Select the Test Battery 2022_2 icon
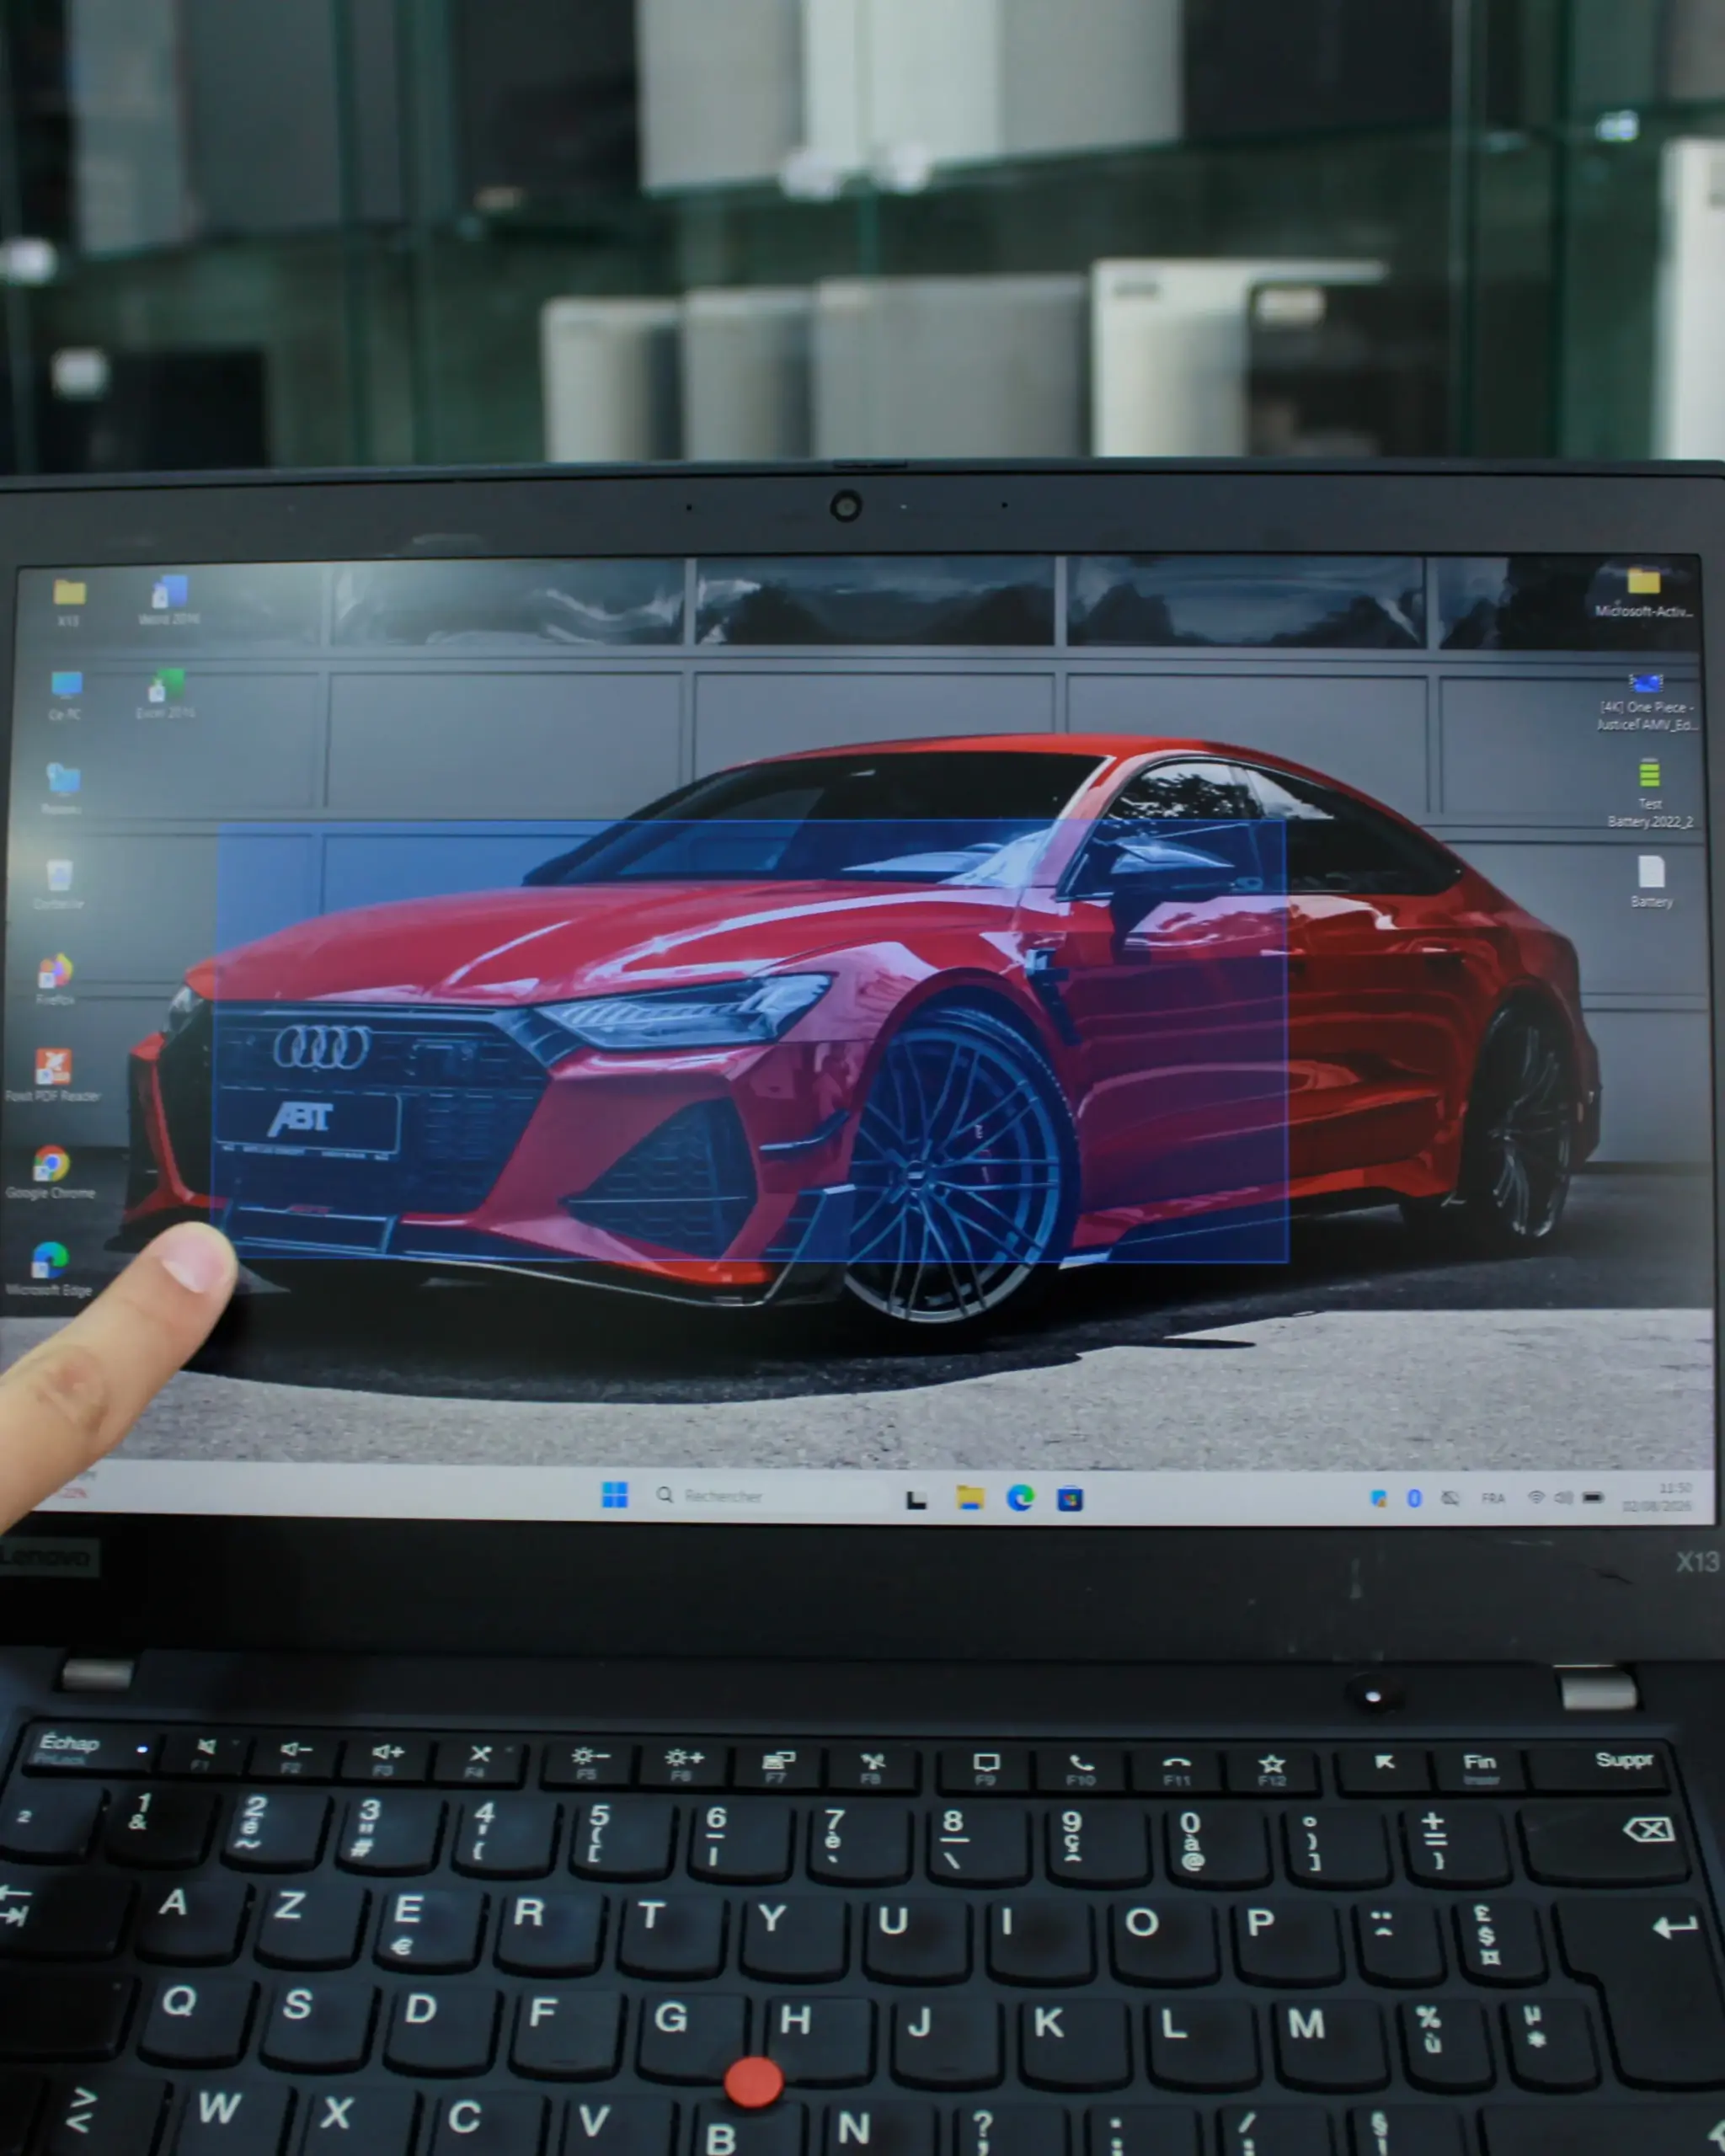 (1650, 794)
